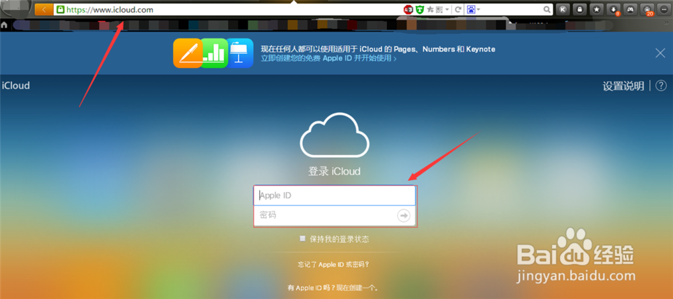Viewport: 673px width, 299px height.
Task: Click the QR code icon in address bar
Action: point(439,9)
